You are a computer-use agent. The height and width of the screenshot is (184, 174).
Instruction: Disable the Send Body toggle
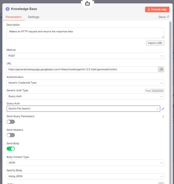(x=11, y=149)
